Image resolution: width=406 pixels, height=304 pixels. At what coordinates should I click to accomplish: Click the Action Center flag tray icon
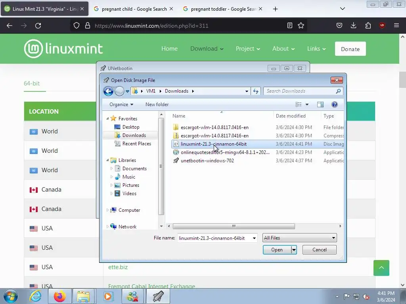[347, 296]
